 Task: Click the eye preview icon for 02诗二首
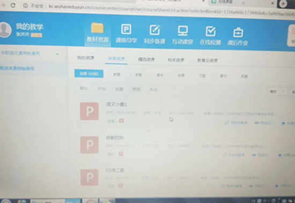(251, 186)
